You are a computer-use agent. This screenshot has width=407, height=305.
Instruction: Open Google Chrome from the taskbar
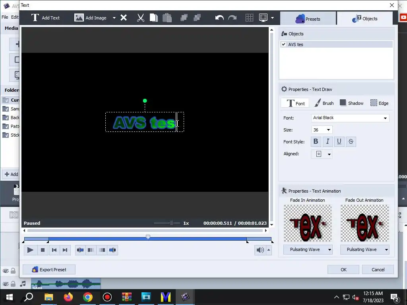click(x=88, y=297)
